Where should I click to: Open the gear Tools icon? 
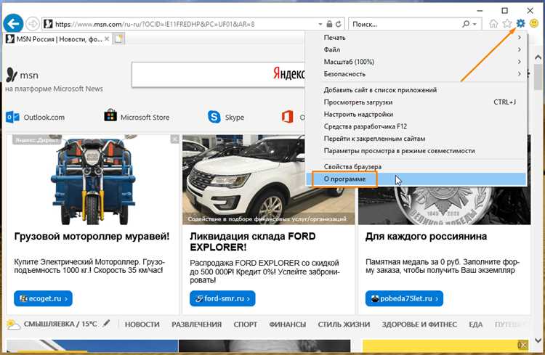click(520, 24)
